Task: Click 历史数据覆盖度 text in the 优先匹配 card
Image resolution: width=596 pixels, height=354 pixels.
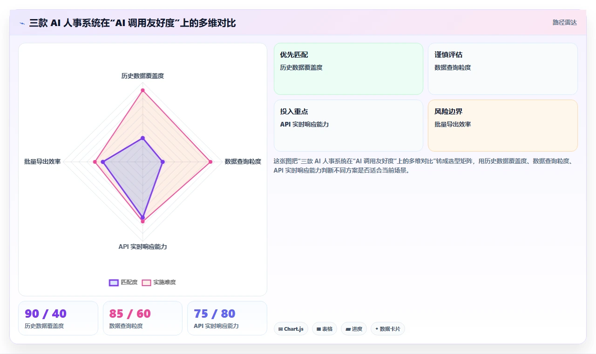Action: [301, 67]
